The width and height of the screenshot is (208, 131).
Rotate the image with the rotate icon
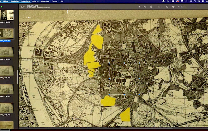167,7
